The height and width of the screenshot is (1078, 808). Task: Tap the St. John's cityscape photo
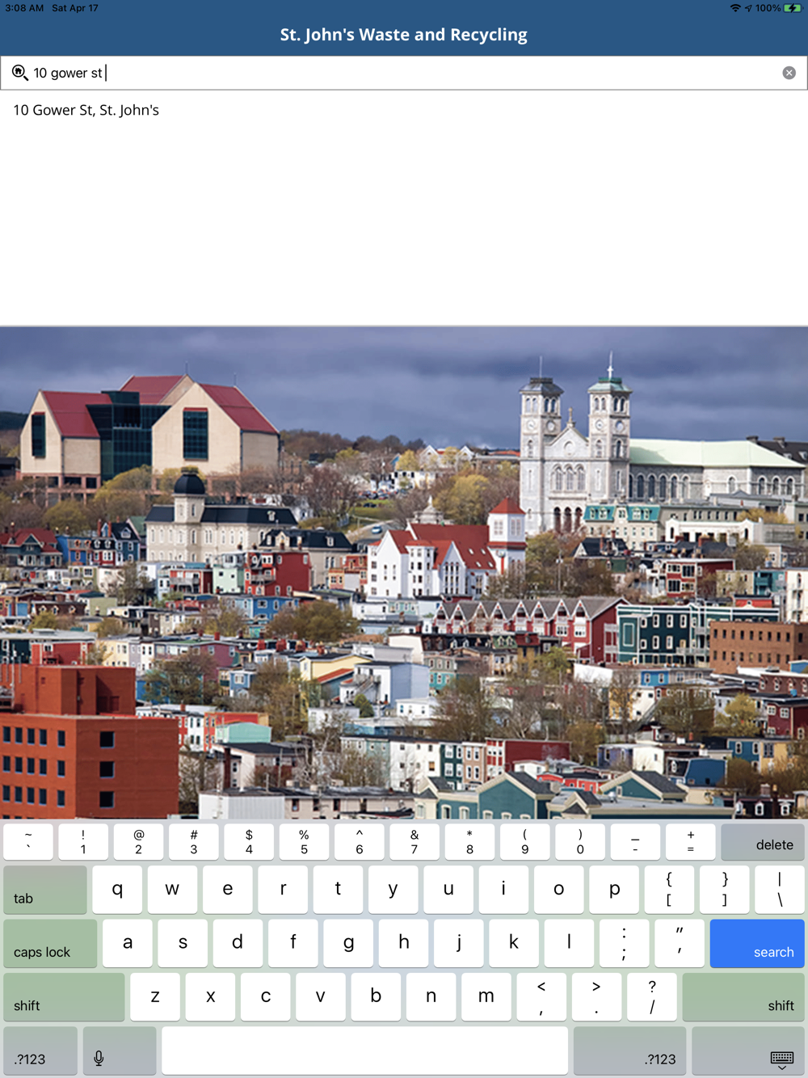tap(404, 572)
